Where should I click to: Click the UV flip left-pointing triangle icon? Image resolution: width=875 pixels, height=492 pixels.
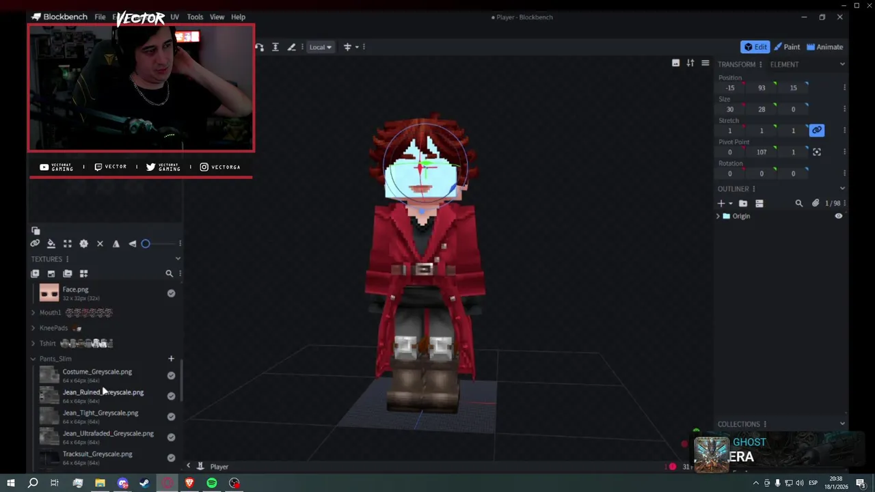pyautogui.click(x=132, y=243)
